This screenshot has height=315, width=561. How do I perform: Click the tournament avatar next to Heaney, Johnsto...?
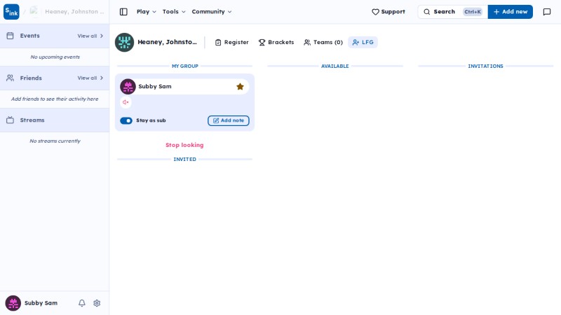pyautogui.click(x=124, y=42)
